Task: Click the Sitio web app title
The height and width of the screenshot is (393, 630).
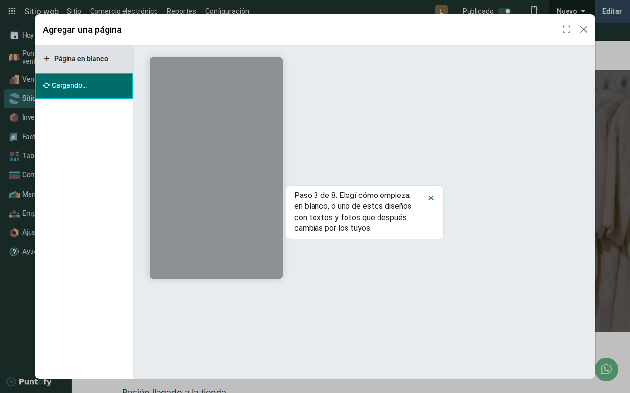Action: pyautogui.click(x=41, y=11)
